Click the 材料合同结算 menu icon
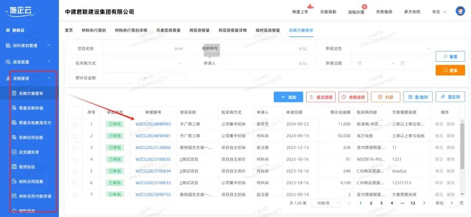The image size is (471, 217). click(x=14, y=181)
